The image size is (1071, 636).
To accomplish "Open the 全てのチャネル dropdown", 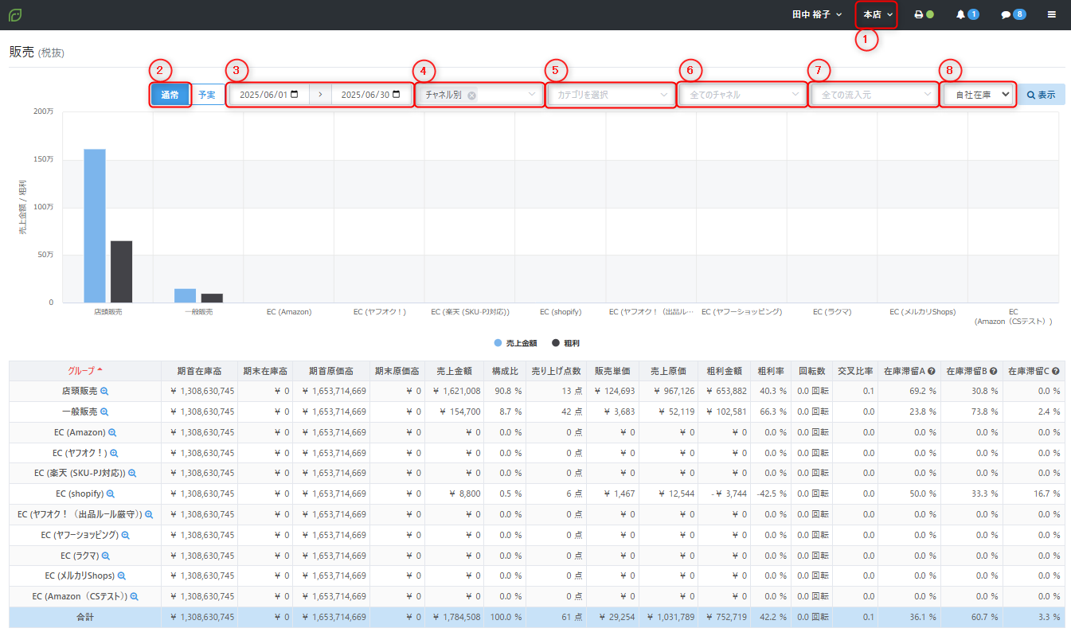I will (742, 95).
